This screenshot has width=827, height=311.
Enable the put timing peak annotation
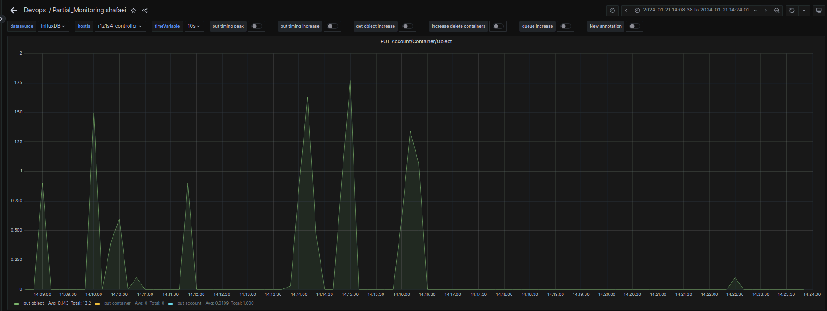pyautogui.click(x=257, y=26)
